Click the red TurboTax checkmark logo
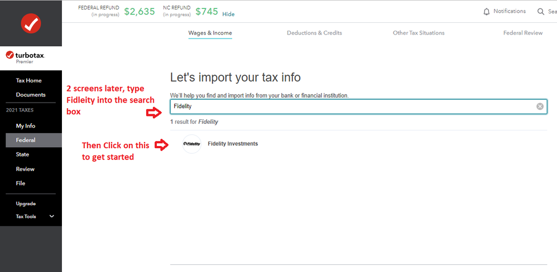 click(31, 23)
